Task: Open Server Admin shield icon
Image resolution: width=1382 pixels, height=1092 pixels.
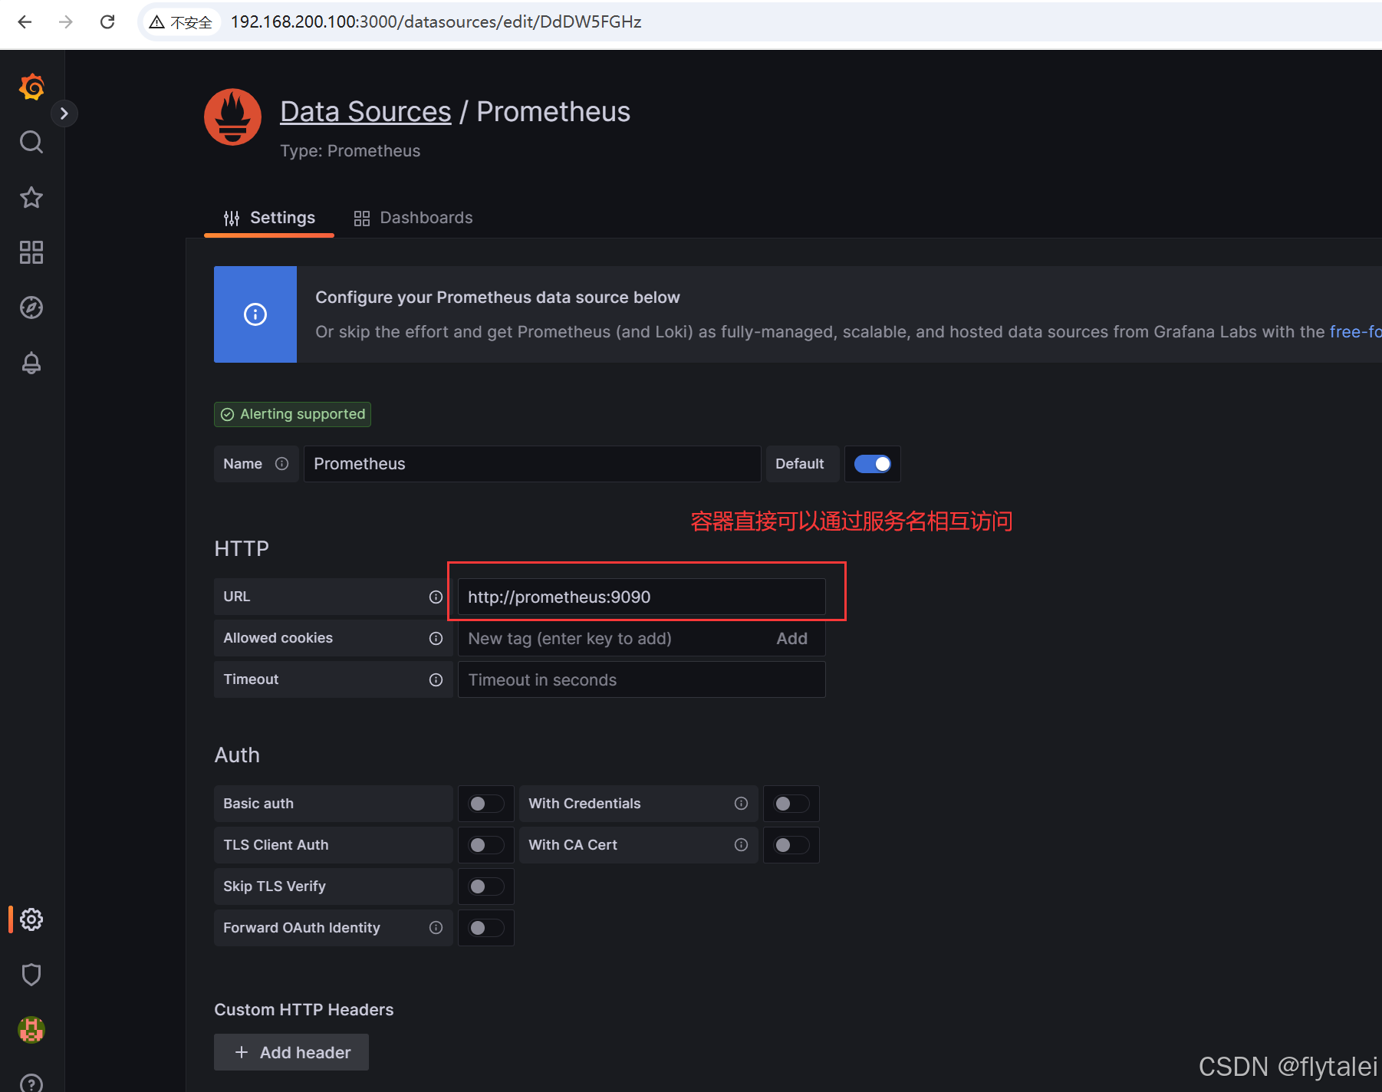Action: tap(31, 975)
